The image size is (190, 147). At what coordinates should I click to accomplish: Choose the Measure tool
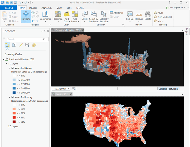[x=139, y=17]
